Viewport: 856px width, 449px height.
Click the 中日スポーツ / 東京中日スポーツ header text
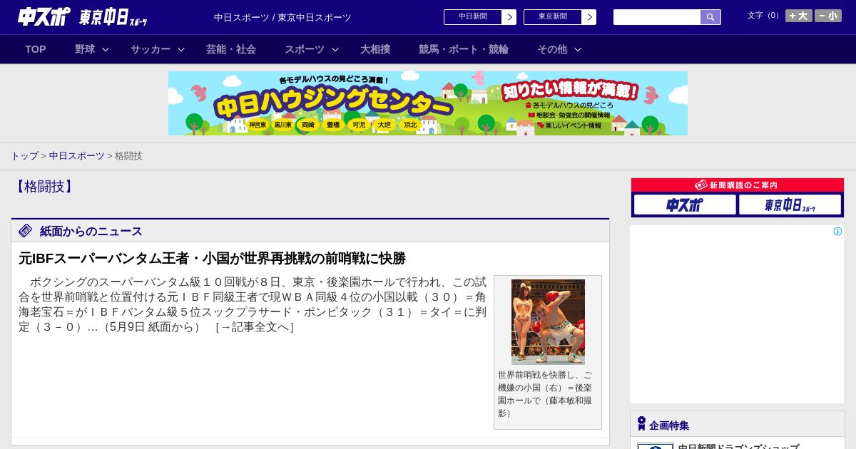pos(282,17)
